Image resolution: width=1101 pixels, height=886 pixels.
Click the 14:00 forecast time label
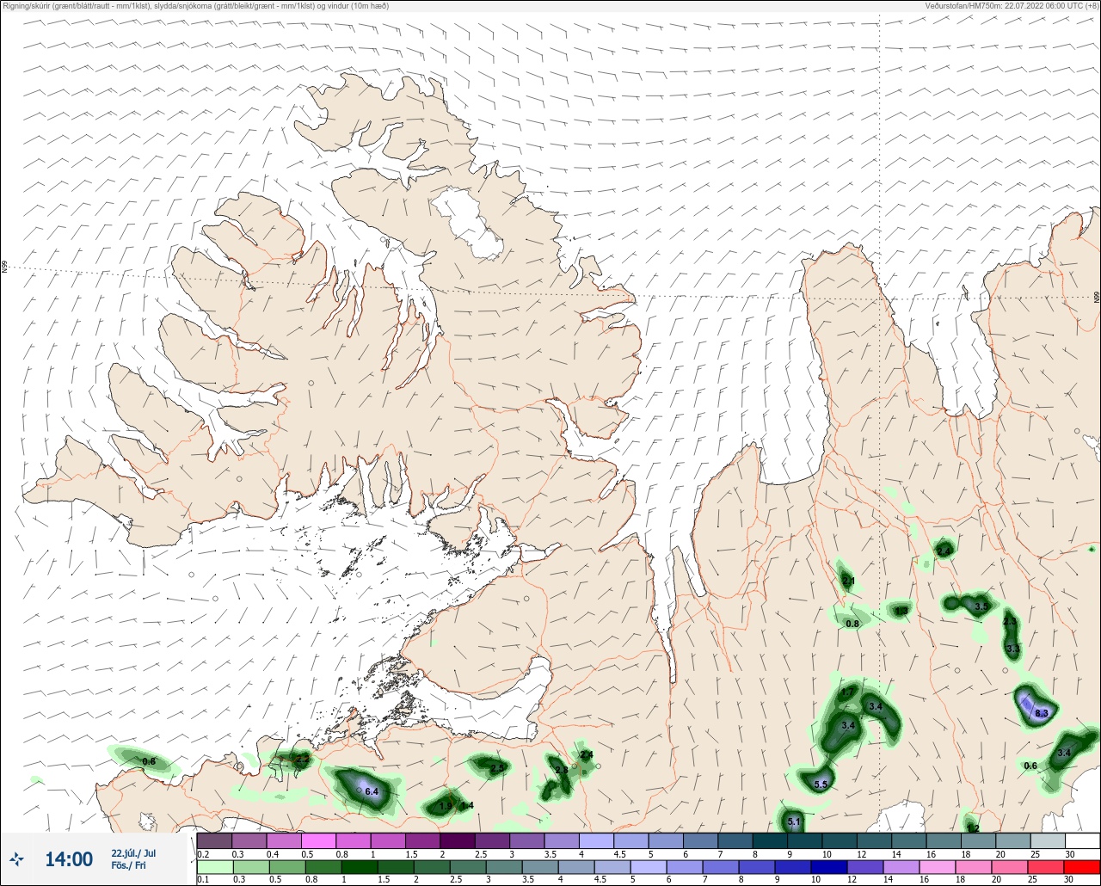point(69,858)
